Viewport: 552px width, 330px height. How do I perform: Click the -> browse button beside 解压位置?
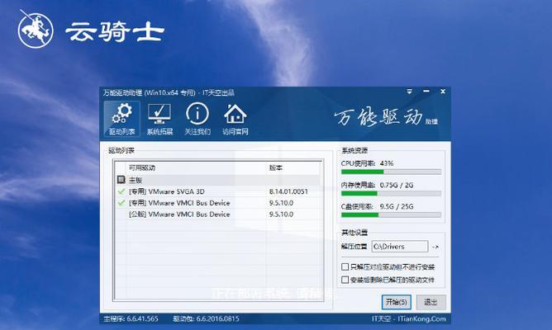(435, 247)
